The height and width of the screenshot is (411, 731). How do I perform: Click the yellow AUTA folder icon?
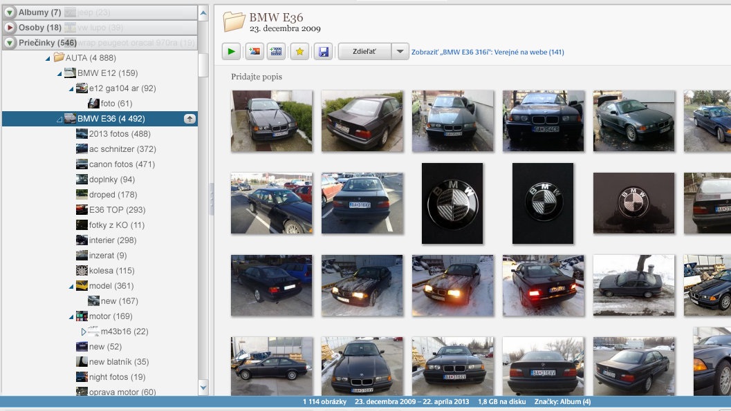click(x=59, y=57)
